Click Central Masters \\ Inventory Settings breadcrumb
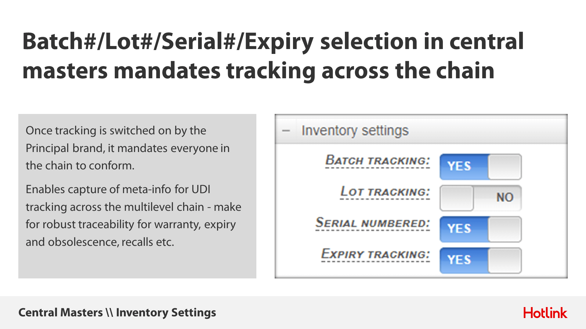Screen dimensions: 586x329 [117, 313]
